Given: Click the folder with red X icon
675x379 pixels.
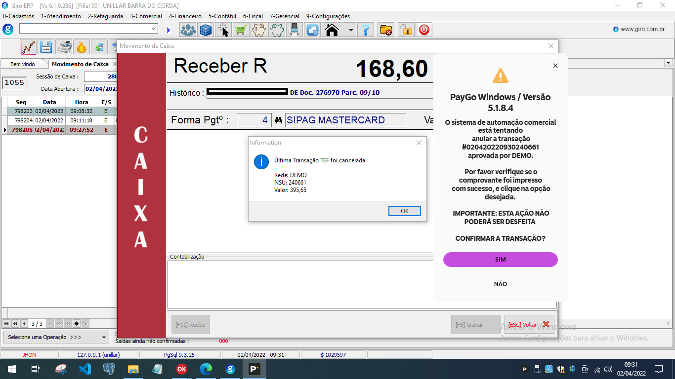Looking at the screenshot, I should click(x=386, y=30).
